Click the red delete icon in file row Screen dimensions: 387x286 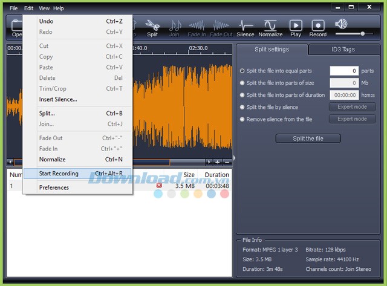pyautogui.click(x=159, y=186)
